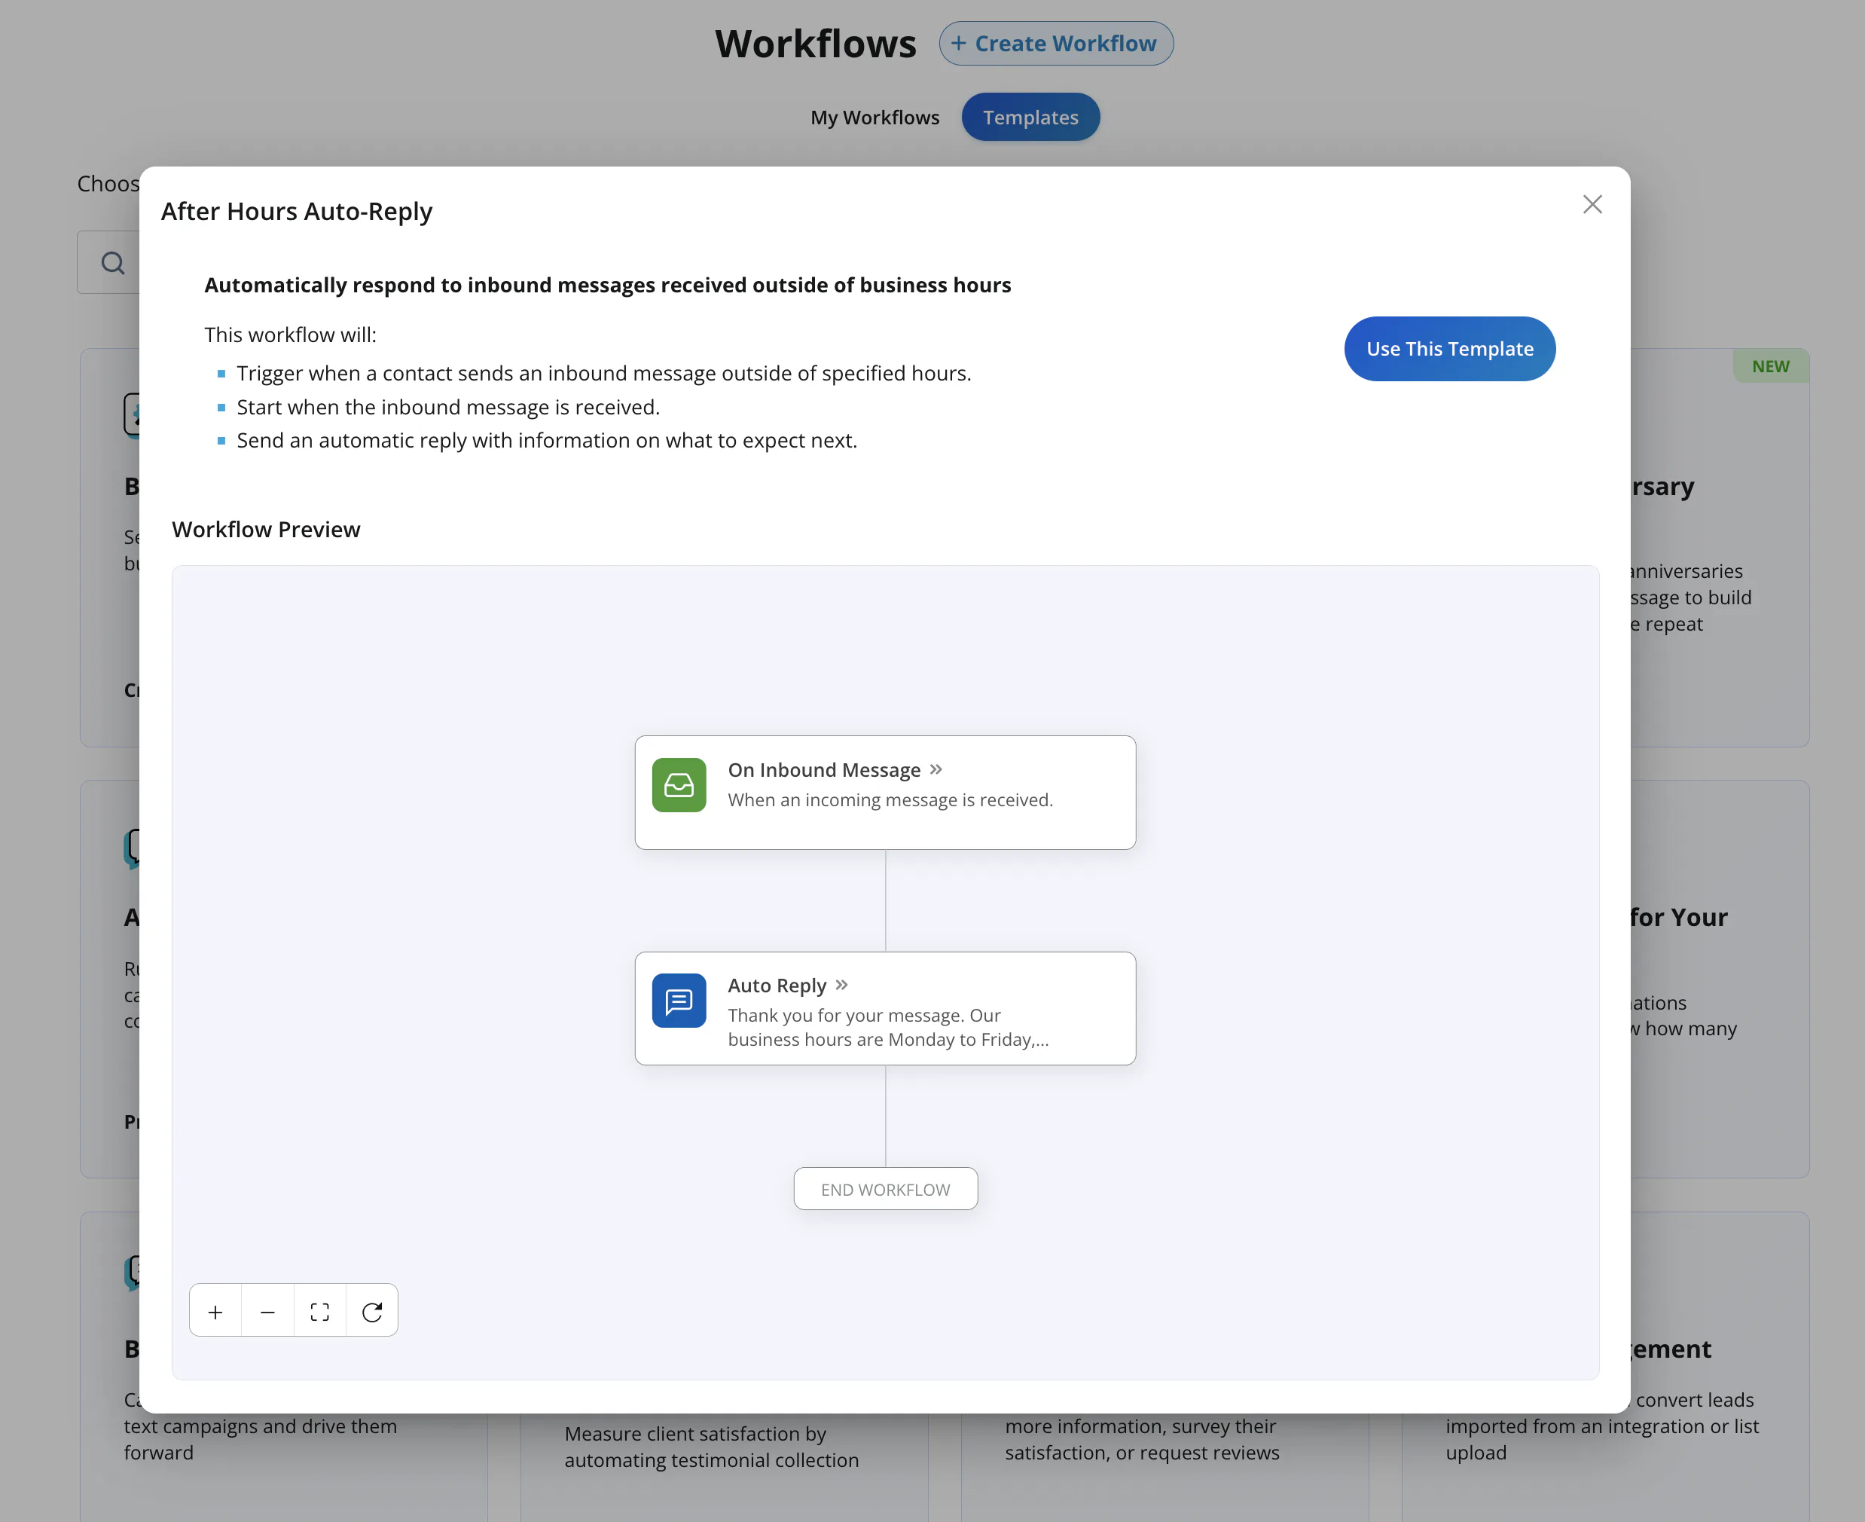Image resolution: width=1865 pixels, height=1522 pixels.
Task: Select the Templates tab
Action: click(1030, 118)
